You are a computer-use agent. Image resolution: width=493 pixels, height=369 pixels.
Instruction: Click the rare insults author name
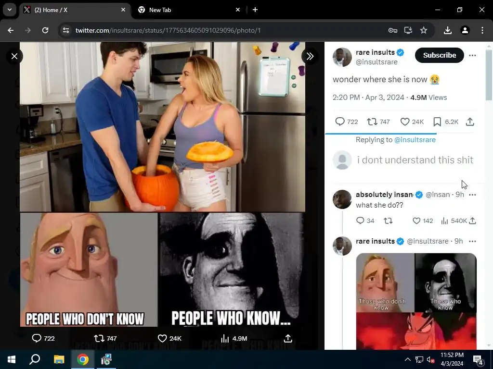[x=375, y=52]
